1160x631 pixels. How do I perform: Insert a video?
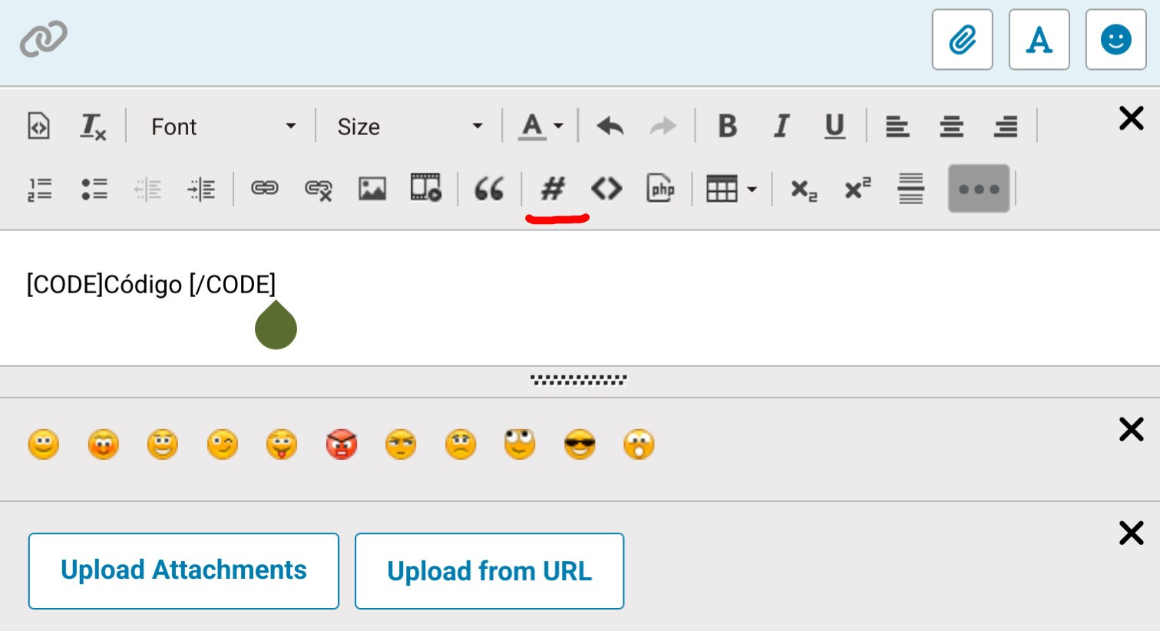(x=426, y=187)
